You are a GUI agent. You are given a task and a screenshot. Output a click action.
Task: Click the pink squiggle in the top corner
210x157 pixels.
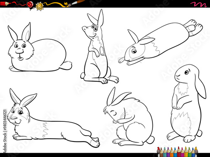199,4
